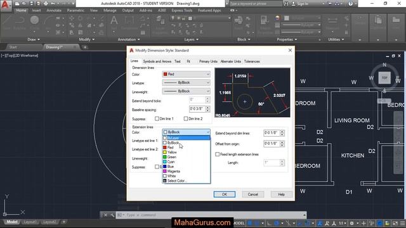Screen dimensions: 406x228
Task: Open the AutoCAD application menu logo
Action: point(6,6)
